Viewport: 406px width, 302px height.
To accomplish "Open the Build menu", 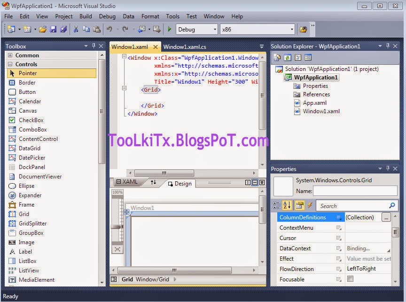I will point(86,16).
